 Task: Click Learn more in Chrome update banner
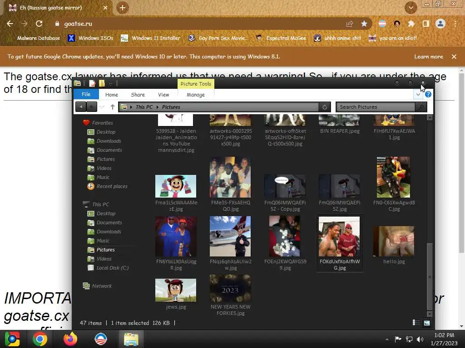tap(429, 57)
